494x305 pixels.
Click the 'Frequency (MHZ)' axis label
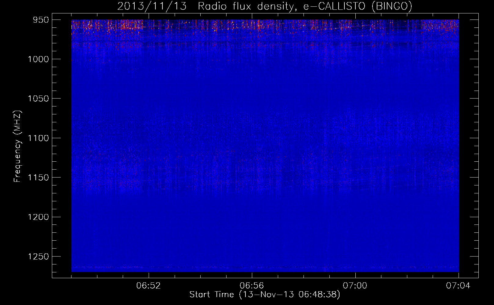(18, 146)
